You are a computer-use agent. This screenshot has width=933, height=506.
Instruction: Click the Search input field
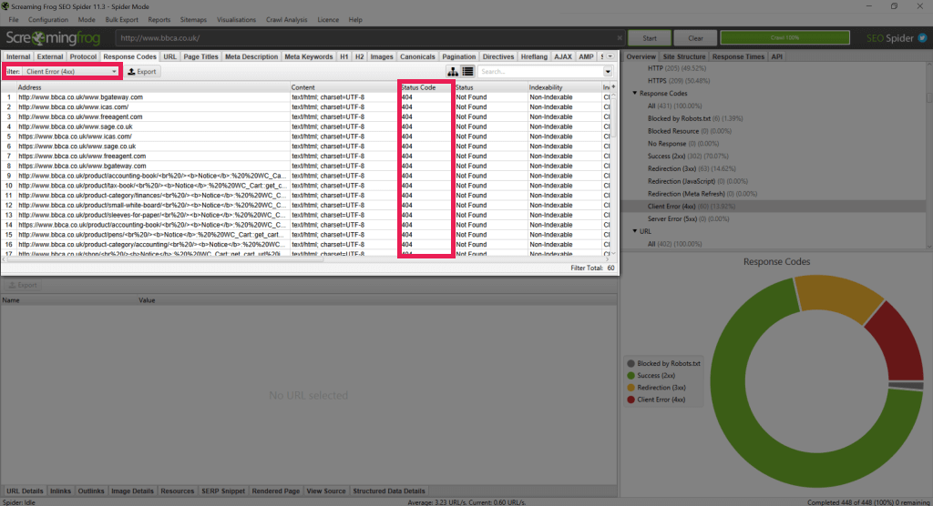point(540,72)
